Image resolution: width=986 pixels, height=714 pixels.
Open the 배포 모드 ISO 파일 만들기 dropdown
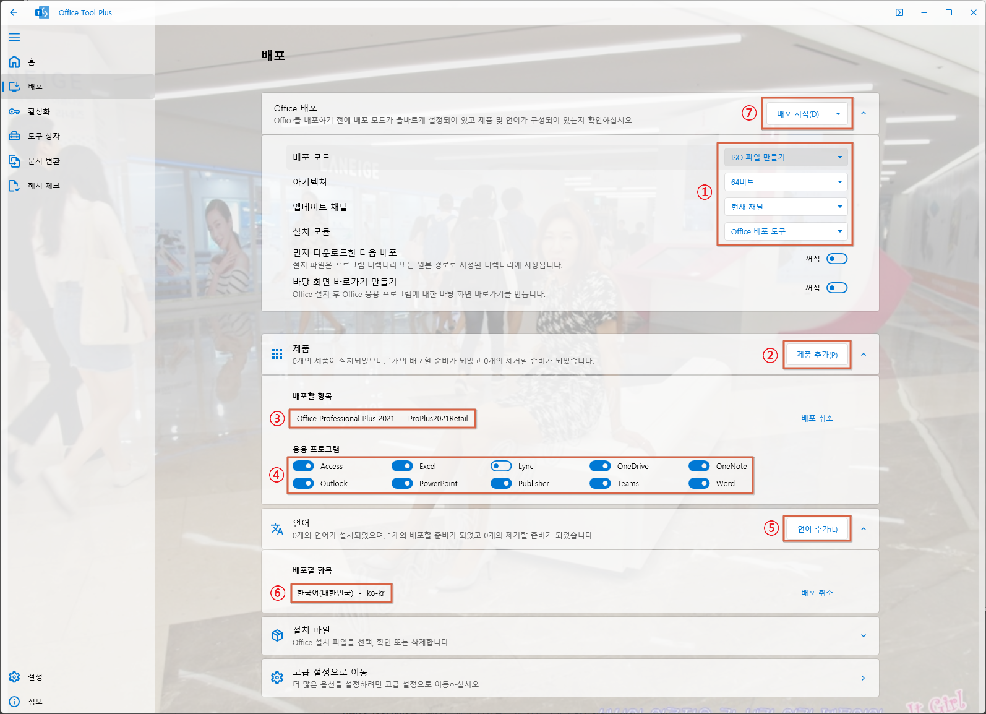tap(786, 157)
